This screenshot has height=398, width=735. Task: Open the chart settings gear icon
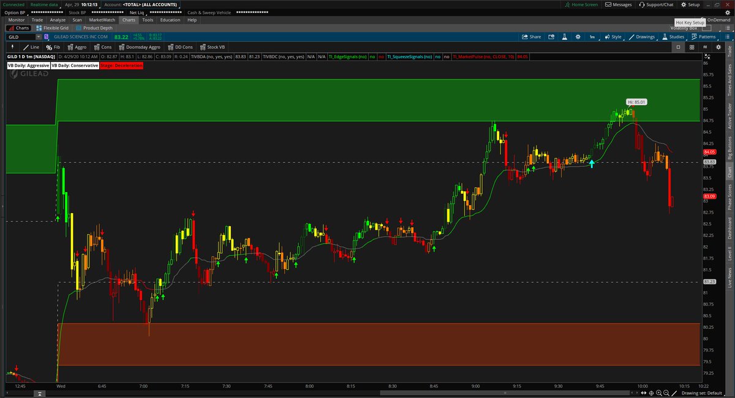(x=578, y=37)
